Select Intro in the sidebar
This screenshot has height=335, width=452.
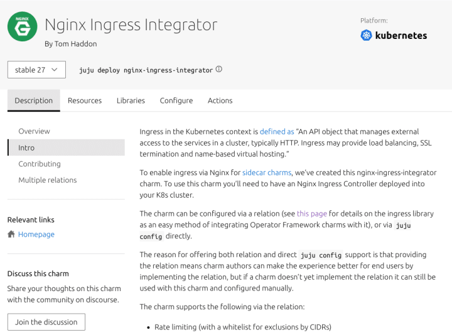pos(27,147)
